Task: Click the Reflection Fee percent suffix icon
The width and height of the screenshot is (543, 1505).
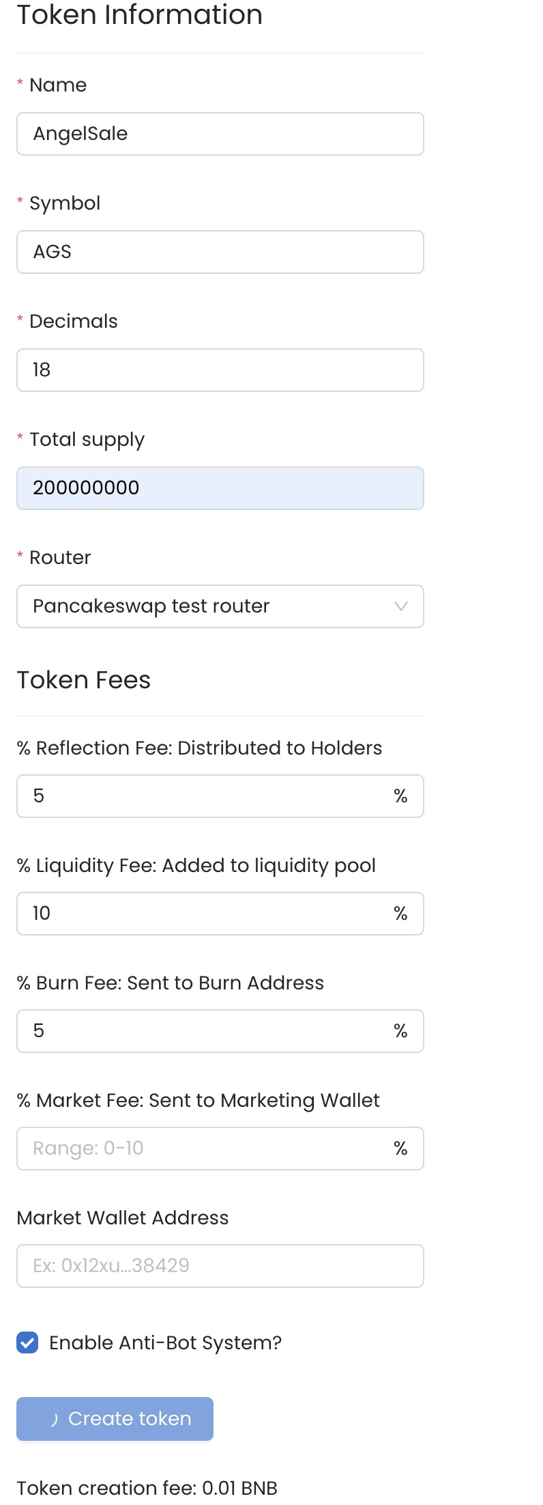Action: tap(400, 796)
